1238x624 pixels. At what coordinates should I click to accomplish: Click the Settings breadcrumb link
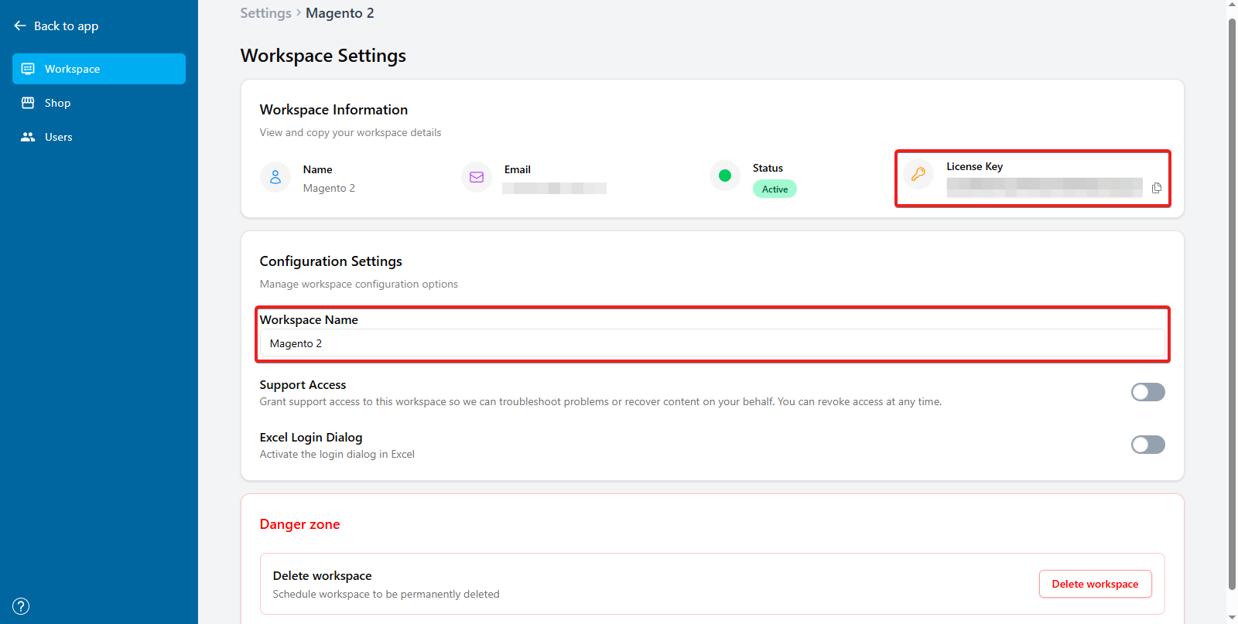(265, 13)
